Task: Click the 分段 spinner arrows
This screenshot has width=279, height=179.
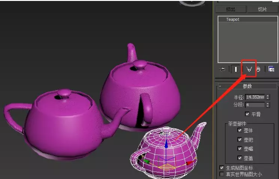Action: point(268,105)
